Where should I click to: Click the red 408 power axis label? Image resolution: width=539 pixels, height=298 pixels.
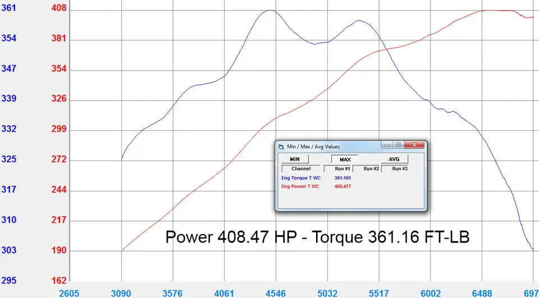59,8
